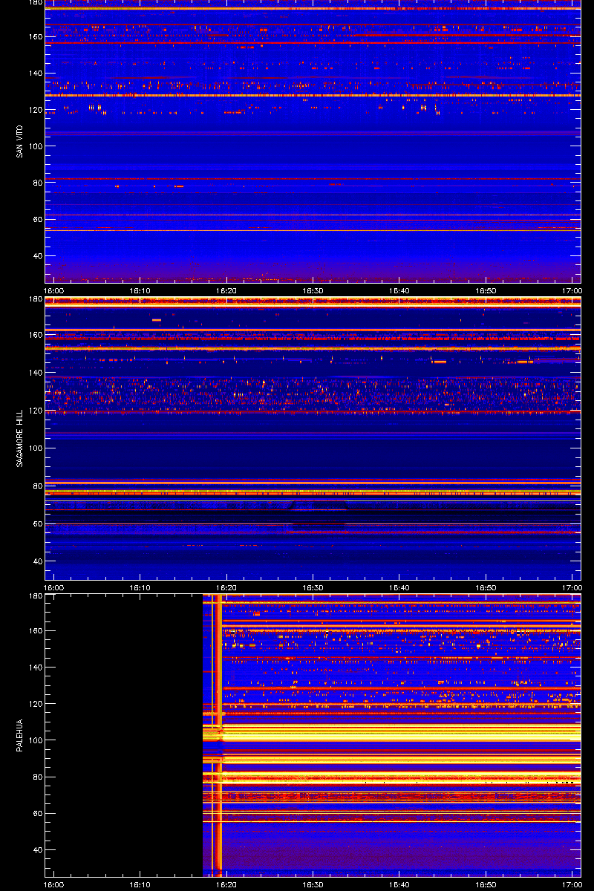Click the 60 frequency tick on San Vito axis

click(36, 219)
